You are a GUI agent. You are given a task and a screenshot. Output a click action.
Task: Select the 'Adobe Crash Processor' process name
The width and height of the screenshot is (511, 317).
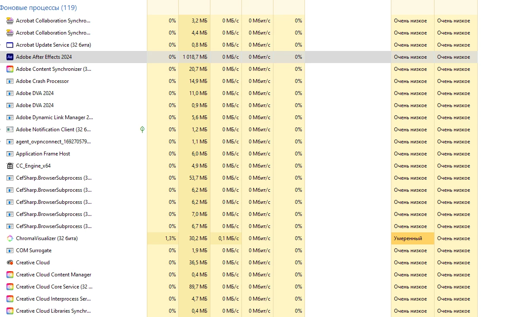point(42,81)
